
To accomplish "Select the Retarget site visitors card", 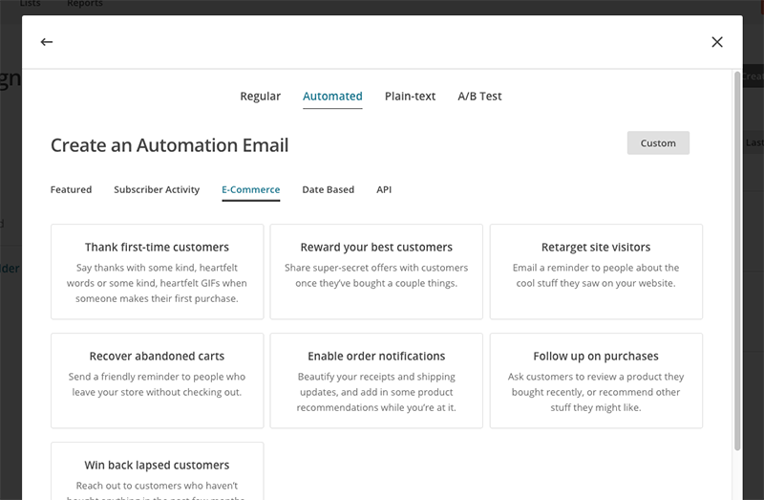I will pyautogui.click(x=596, y=272).
